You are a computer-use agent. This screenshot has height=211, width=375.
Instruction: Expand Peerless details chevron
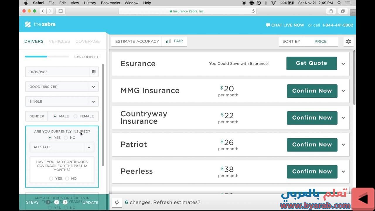click(x=343, y=172)
